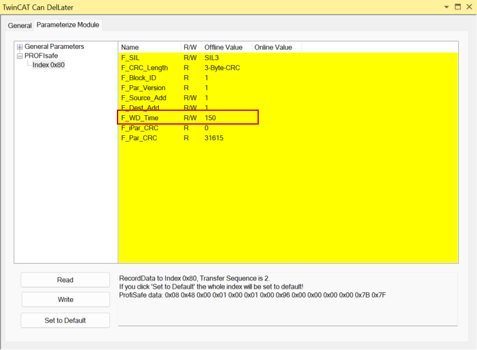Screen dimensions: 477x350
Task: Click the Name column header
Action: tap(149, 47)
